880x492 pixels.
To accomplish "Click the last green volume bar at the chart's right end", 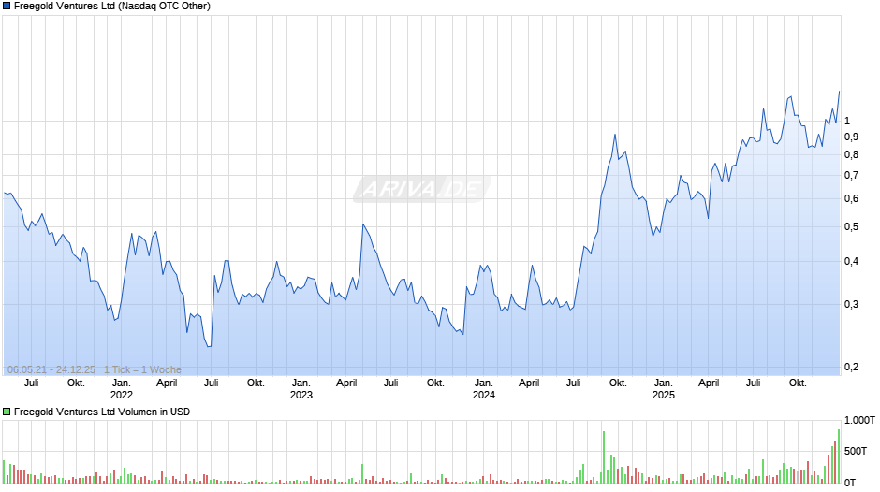I will pyautogui.click(x=839, y=456).
